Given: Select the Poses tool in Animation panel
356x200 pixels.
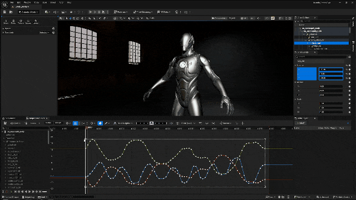Looking at the screenshot, I should (13, 22).
